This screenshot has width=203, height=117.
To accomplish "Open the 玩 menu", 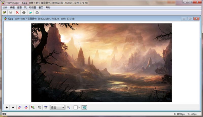I will click(25, 8).
